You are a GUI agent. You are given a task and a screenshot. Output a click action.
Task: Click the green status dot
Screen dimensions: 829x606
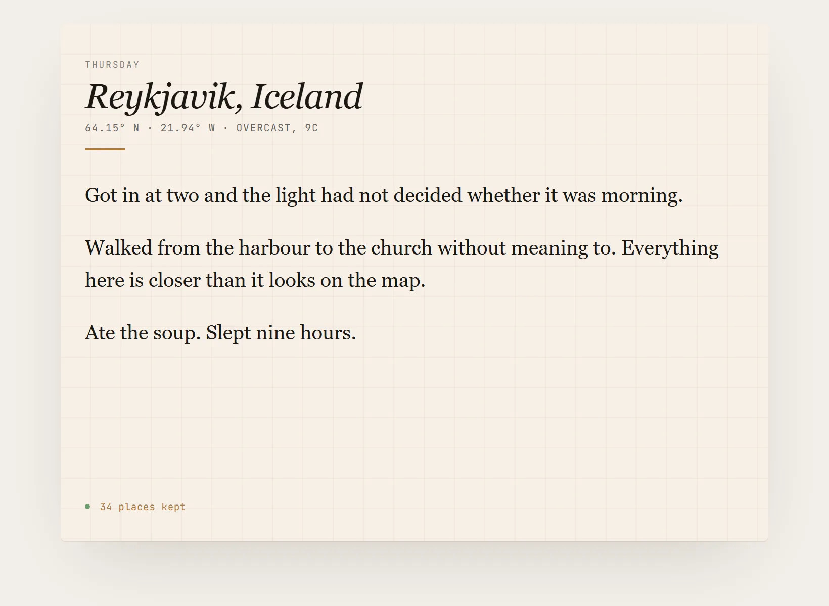87,507
